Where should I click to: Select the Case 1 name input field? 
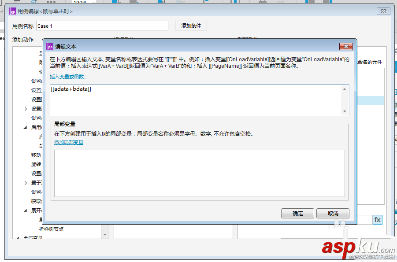(x=102, y=25)
